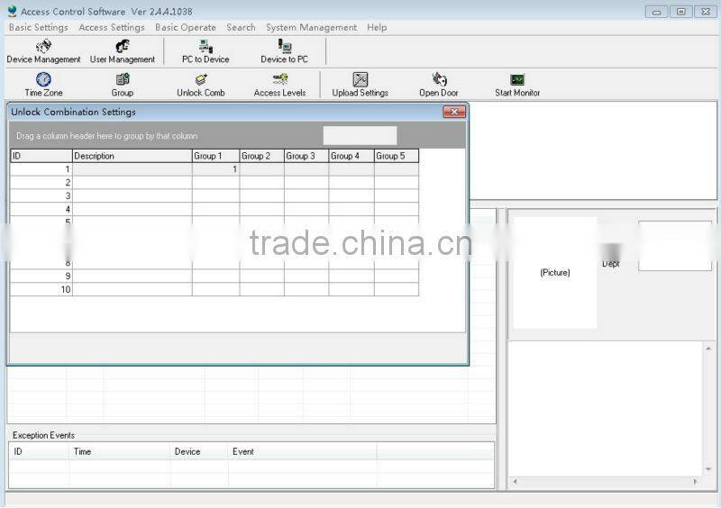
Task: Click Device header in Exception Events
Action: (x=199, y=451)
